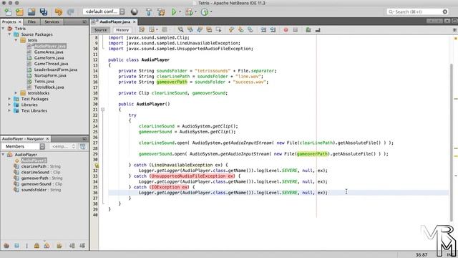Click the Find Selection magnifier icon
Viewport: 458px width, 258px height.
tap(181, 29)
